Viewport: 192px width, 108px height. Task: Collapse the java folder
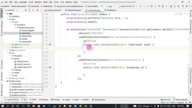tap(7, 19)
